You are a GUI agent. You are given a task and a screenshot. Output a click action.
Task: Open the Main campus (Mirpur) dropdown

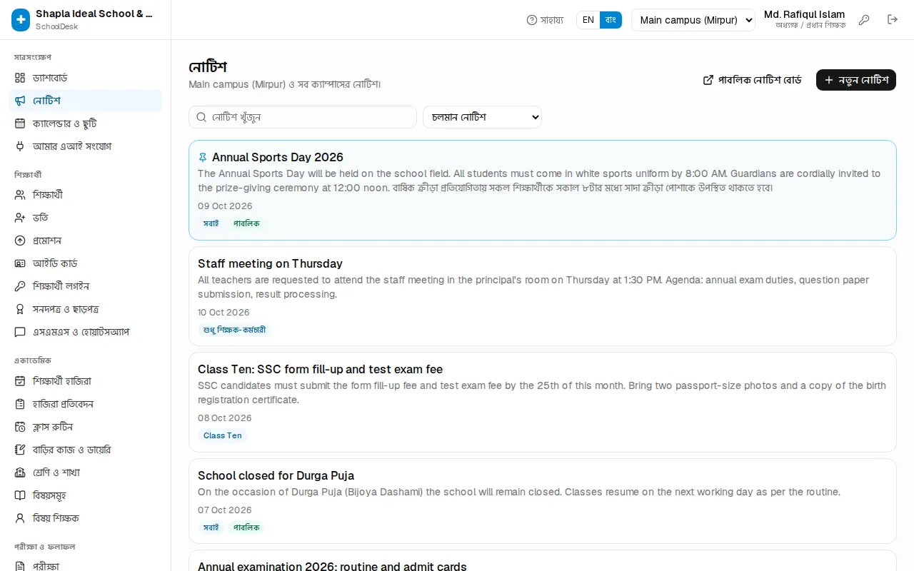693,20
